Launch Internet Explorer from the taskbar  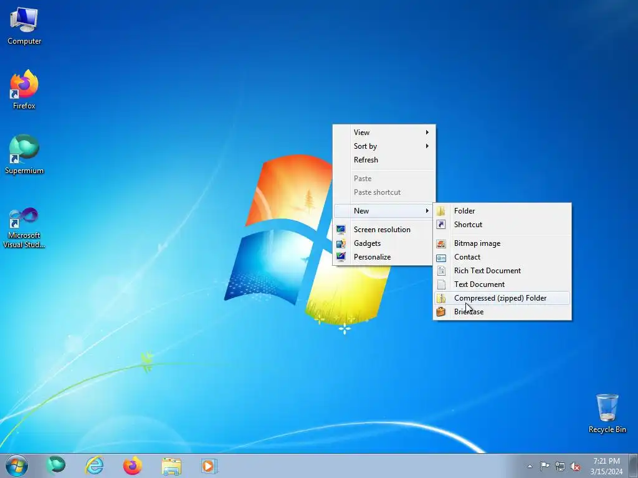[x=95, y=466]
